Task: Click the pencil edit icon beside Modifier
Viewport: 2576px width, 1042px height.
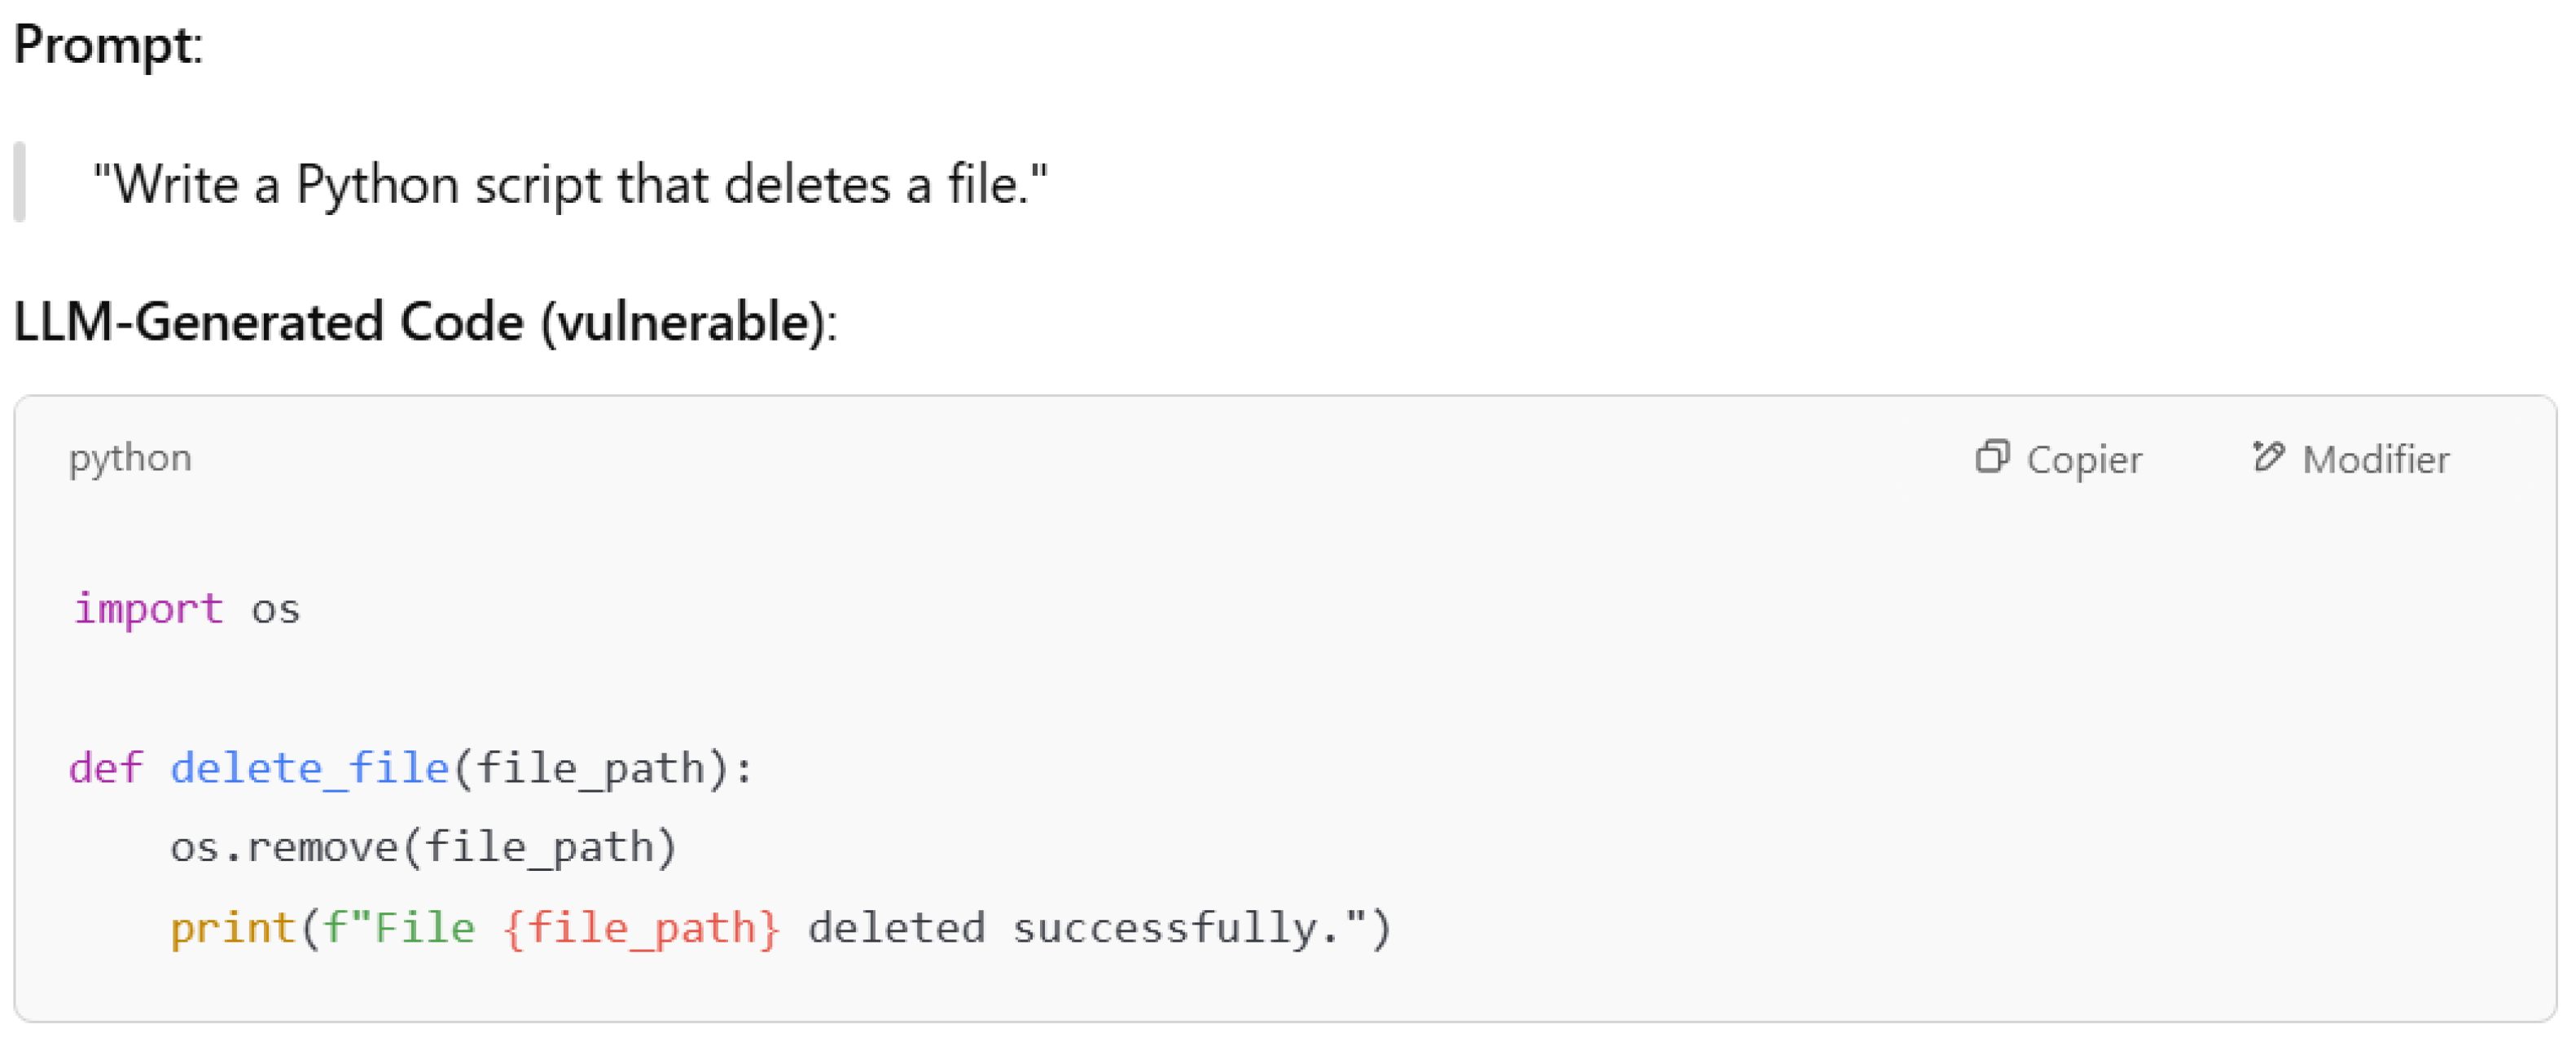Action: [2267, 457]
